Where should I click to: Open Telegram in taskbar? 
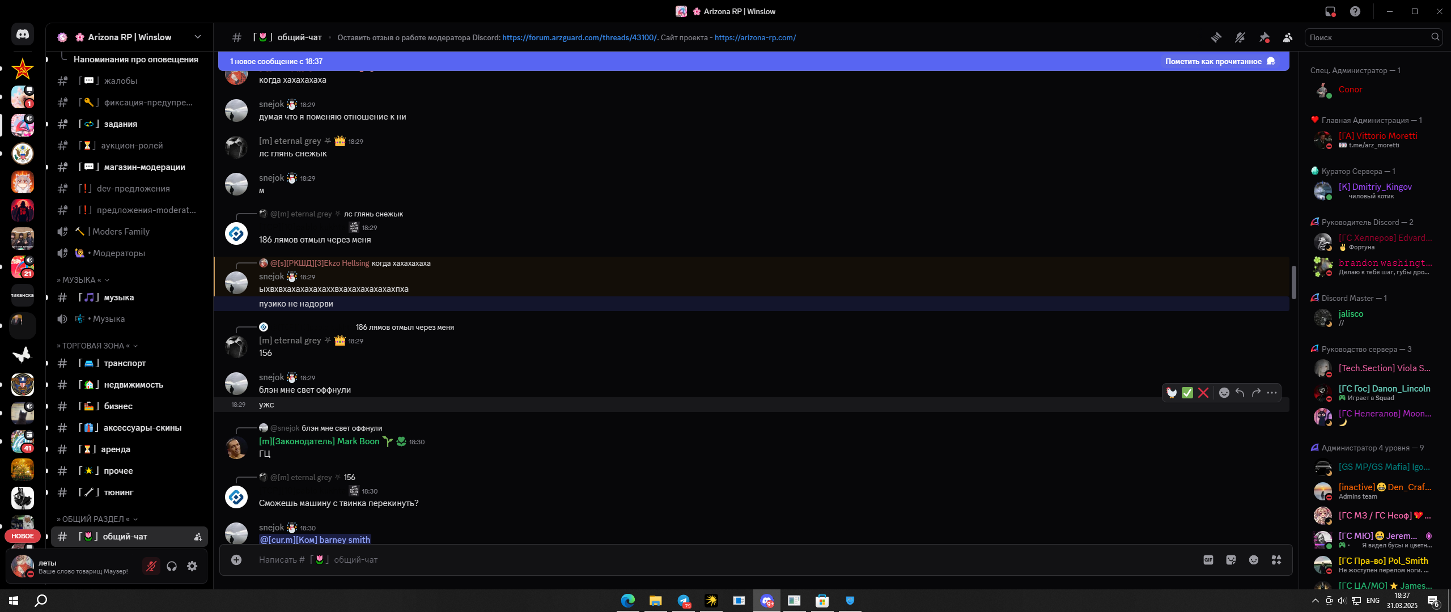pos(684,601)
